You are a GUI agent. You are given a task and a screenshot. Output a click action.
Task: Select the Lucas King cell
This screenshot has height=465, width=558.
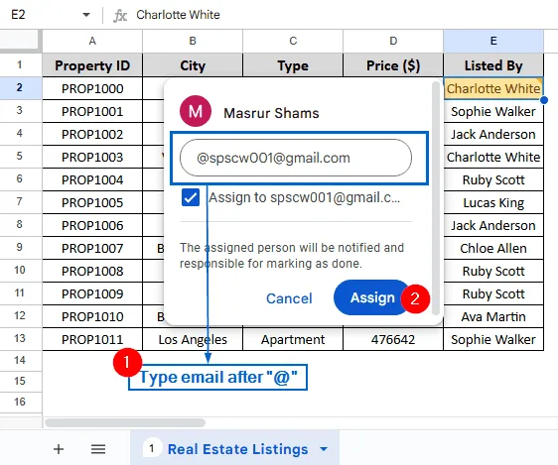point(493,202)
